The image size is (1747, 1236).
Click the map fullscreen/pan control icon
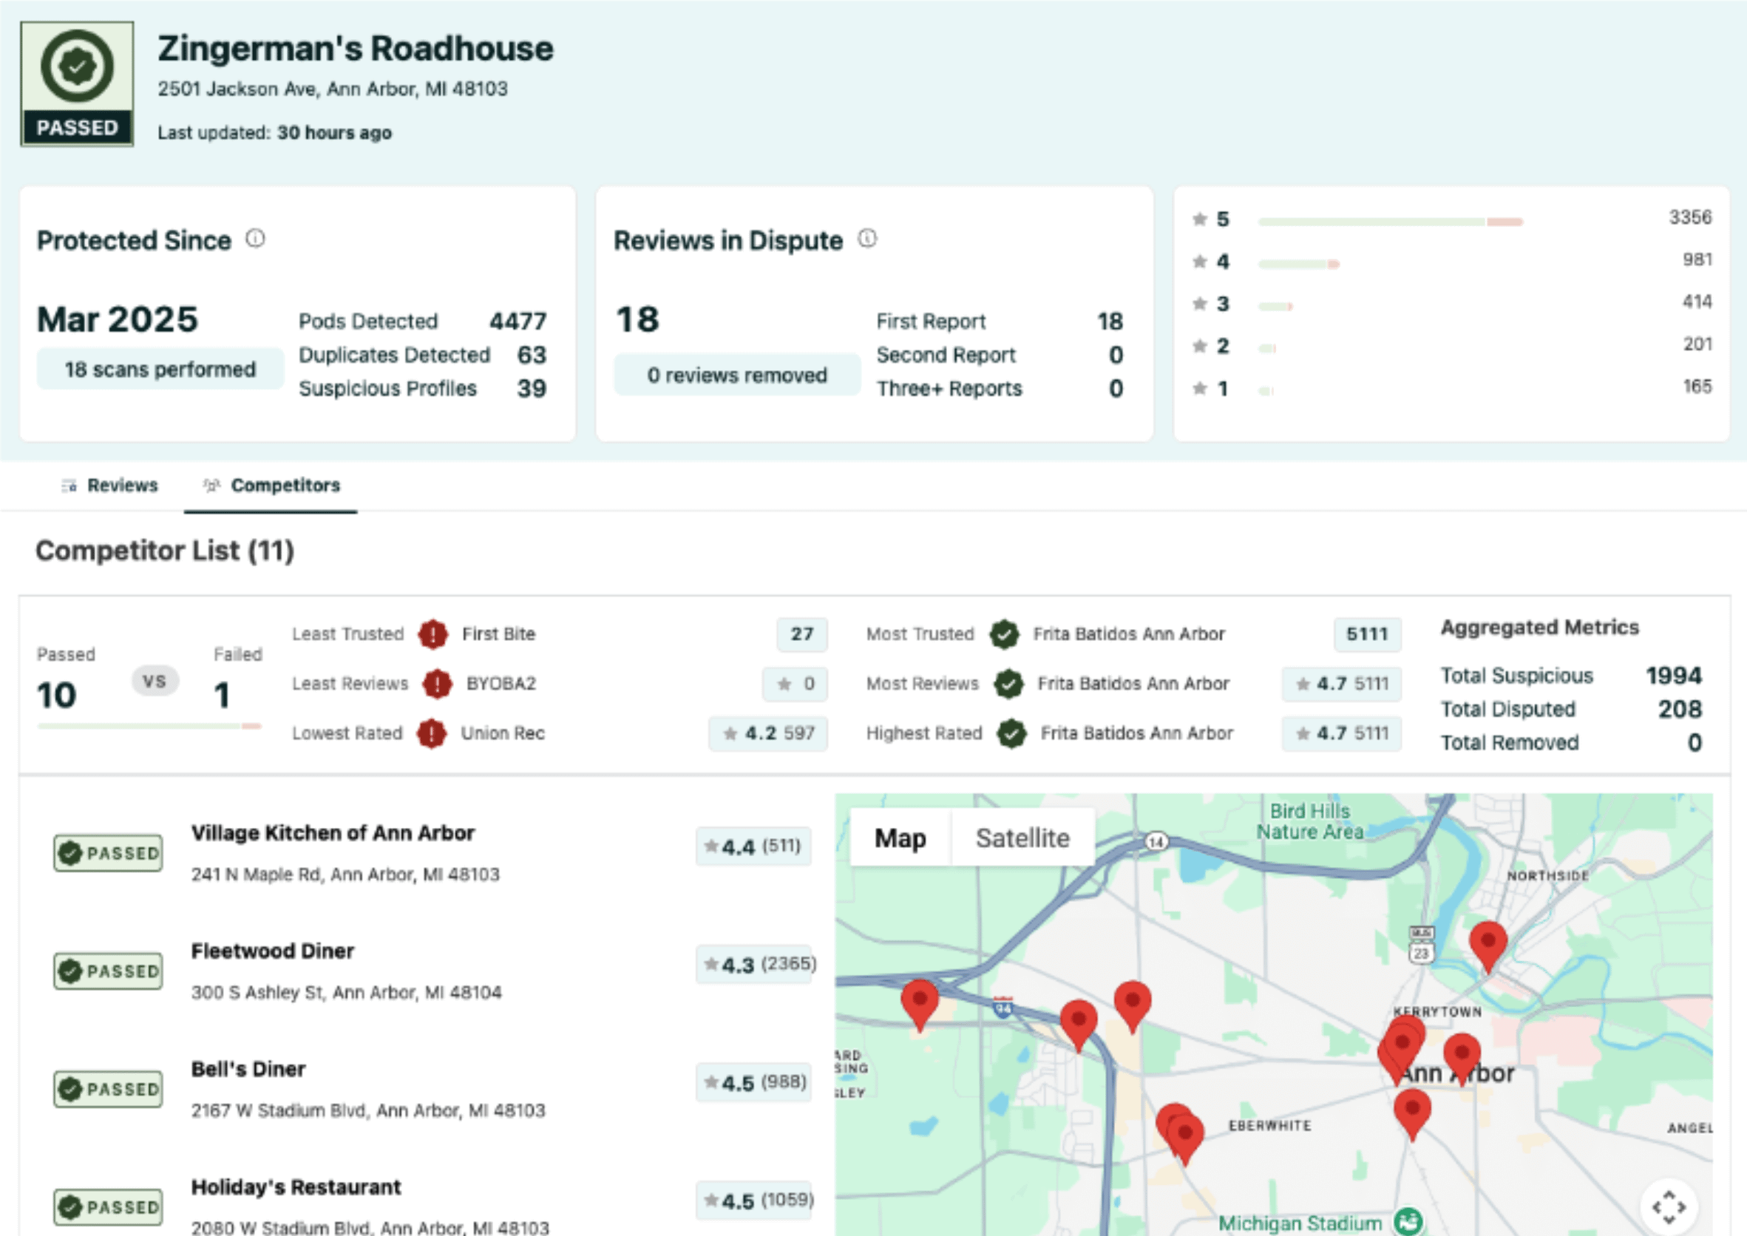[1668, 1206]
